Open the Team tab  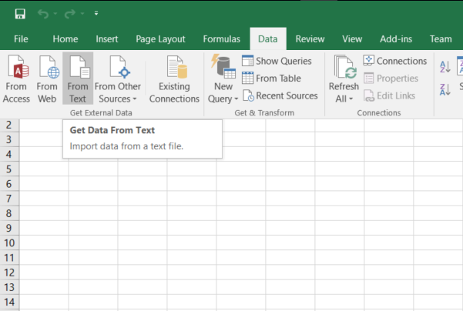coord(441,39)
